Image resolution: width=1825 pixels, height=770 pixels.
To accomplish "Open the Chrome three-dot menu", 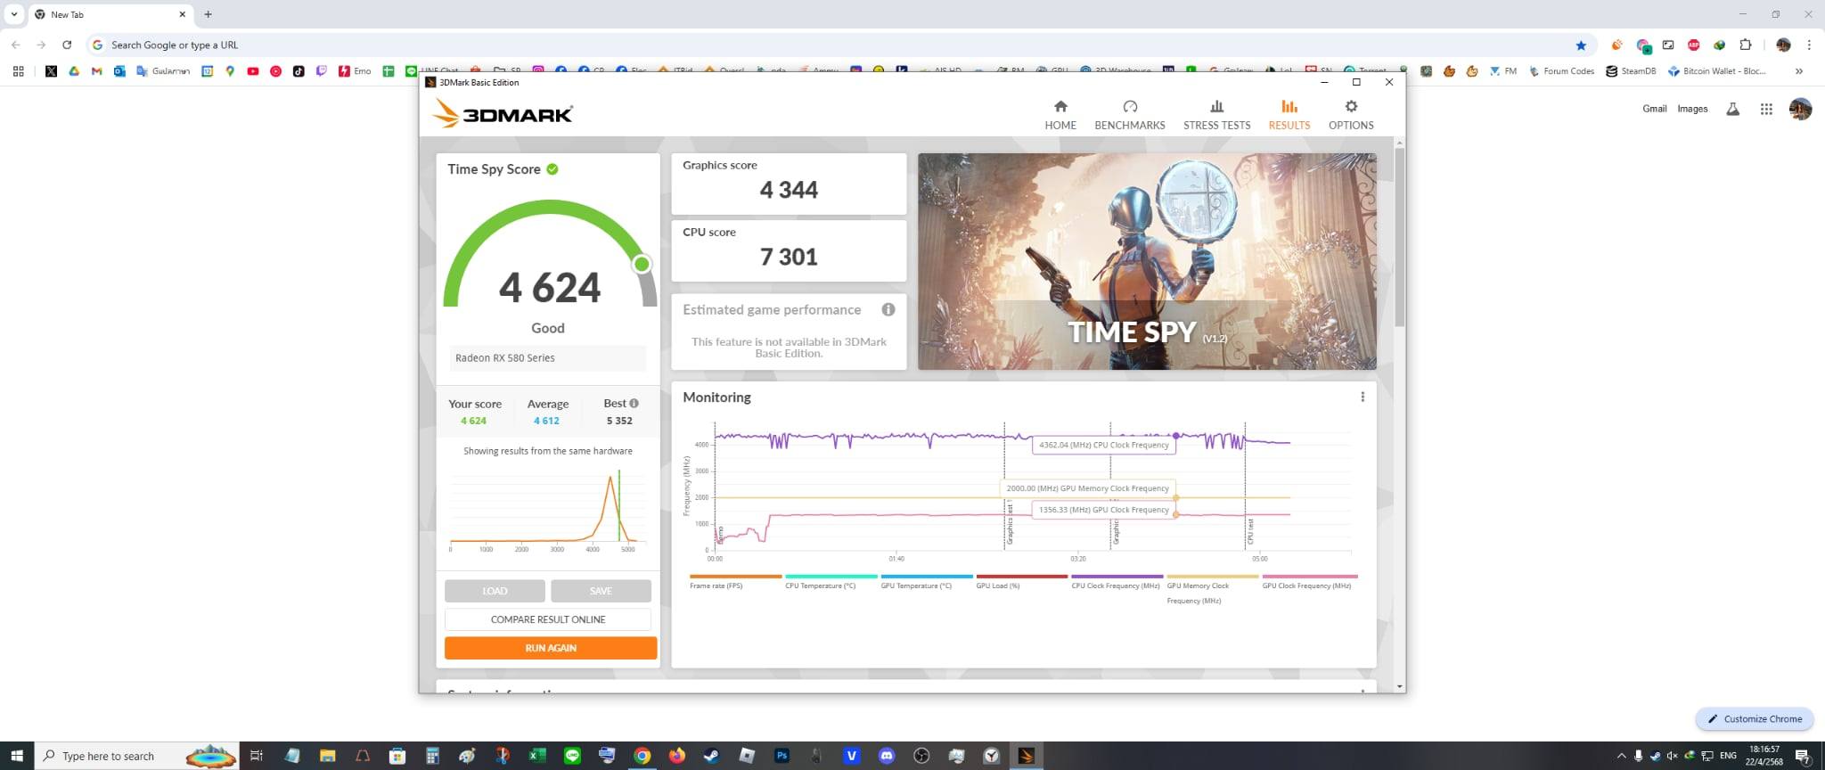I will [1809, 45].
